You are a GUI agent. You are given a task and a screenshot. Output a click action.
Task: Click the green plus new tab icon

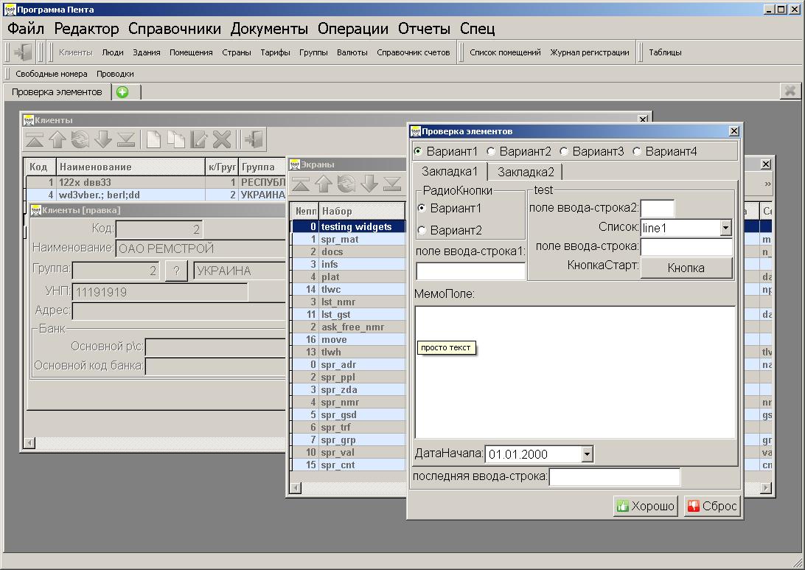122,92
